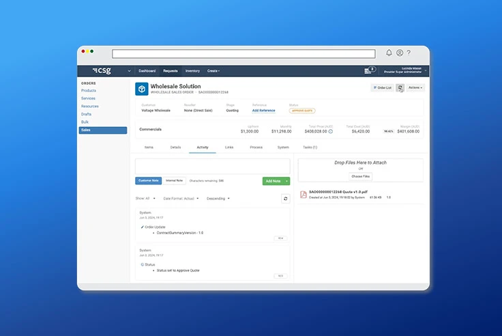Switch to the Process tab

(256, 148)
